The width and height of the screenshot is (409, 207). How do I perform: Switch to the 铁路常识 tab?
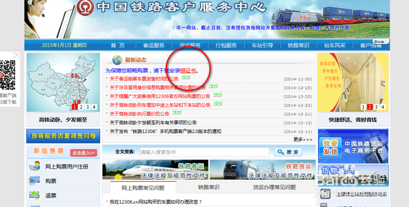click(209, 187)
